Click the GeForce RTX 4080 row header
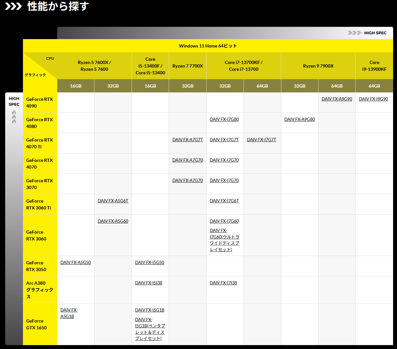The image size is (397, 349). tap(39, 123)
